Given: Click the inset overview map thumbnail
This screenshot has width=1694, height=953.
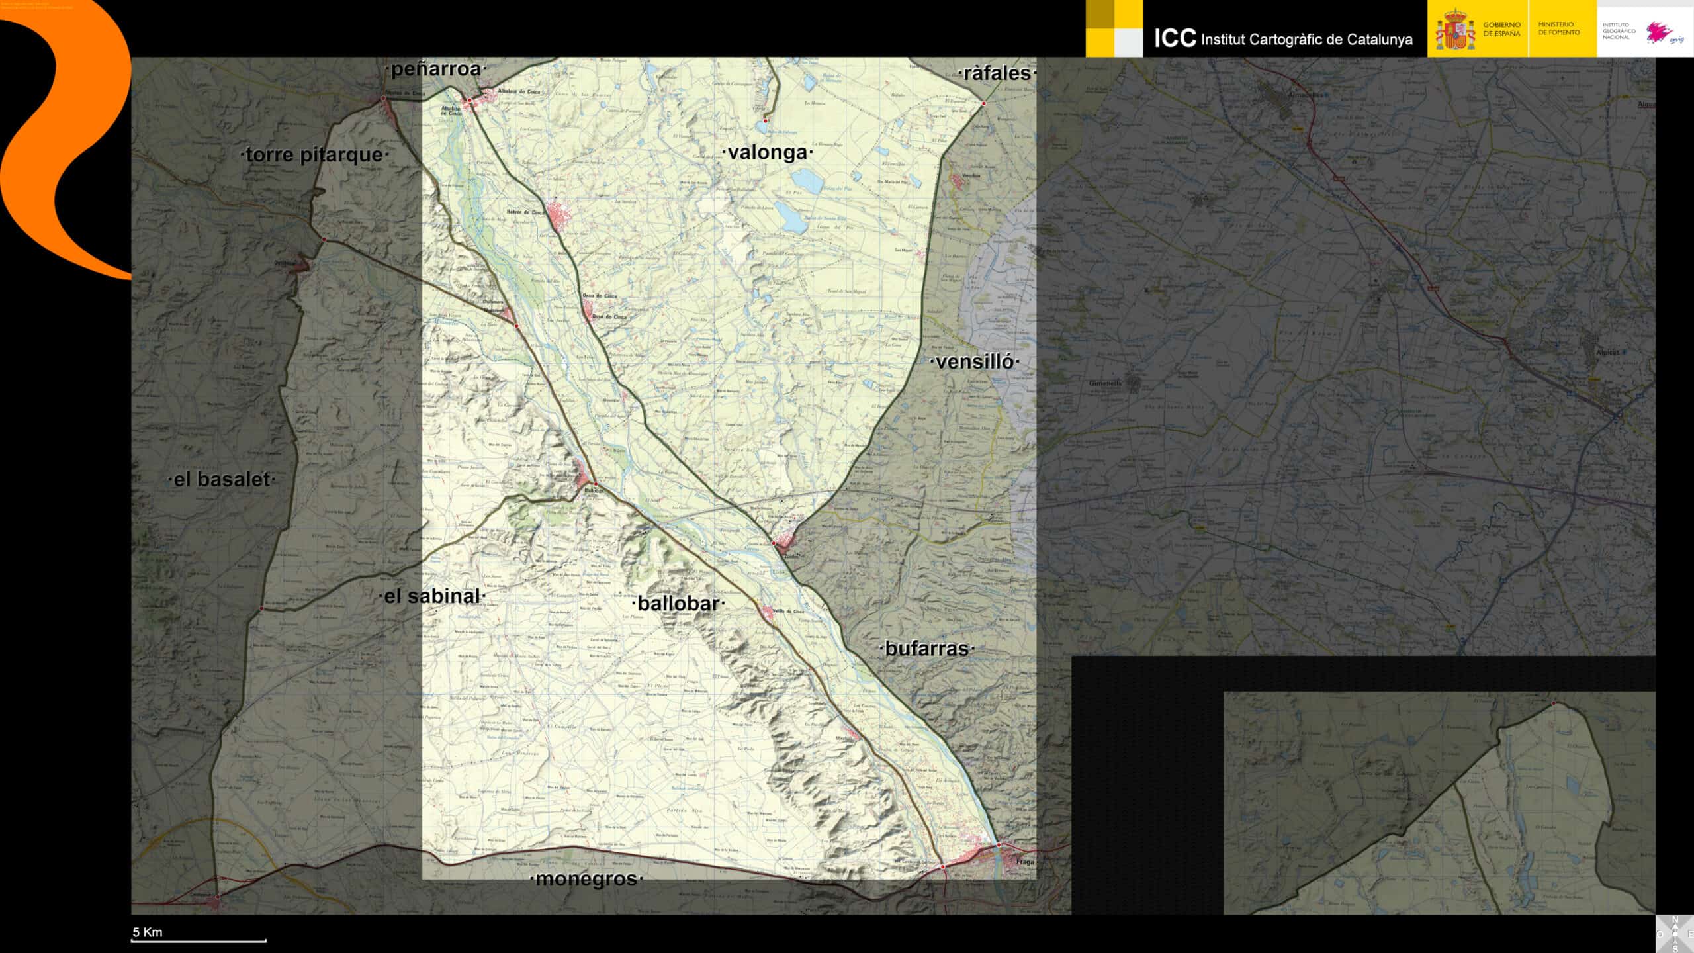Looking at the screenshot, I should point(1439,803).
